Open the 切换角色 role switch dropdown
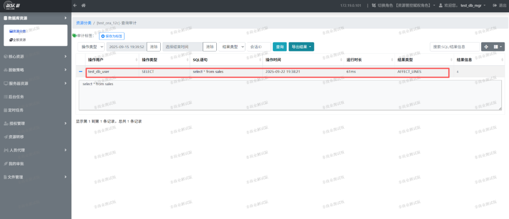509x219 pixels. pos(403,6)
